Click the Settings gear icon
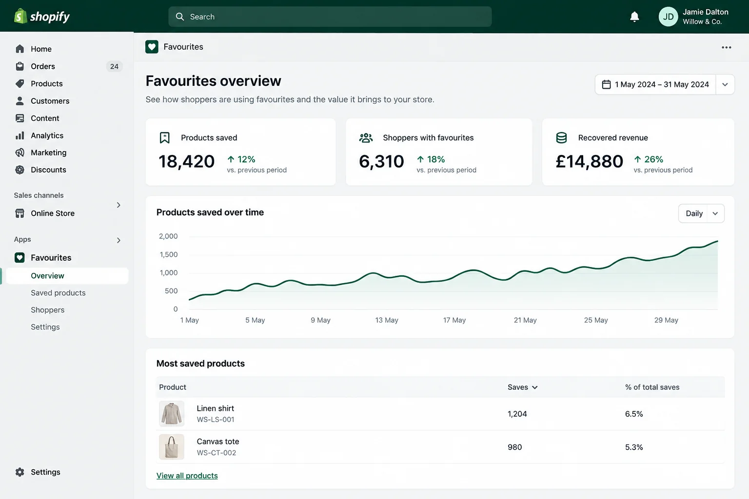Image resolution: width=749 pixels, height=499 pixels. (20, 472)
